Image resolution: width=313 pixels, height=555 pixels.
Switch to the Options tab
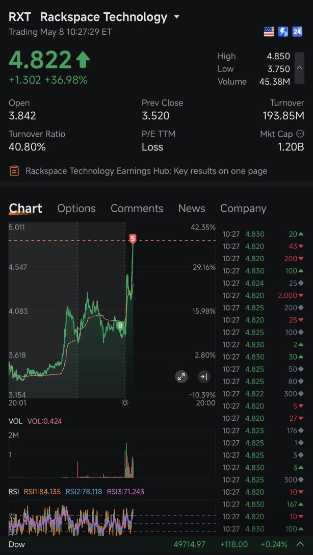(76, 209)
